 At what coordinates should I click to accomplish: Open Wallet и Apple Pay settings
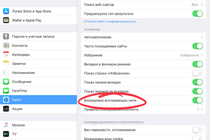[38, 20]
